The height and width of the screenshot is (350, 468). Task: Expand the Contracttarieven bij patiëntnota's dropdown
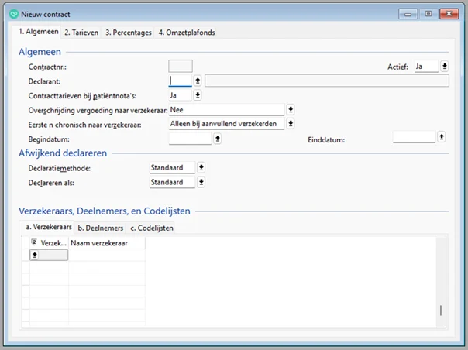(198, 94)
